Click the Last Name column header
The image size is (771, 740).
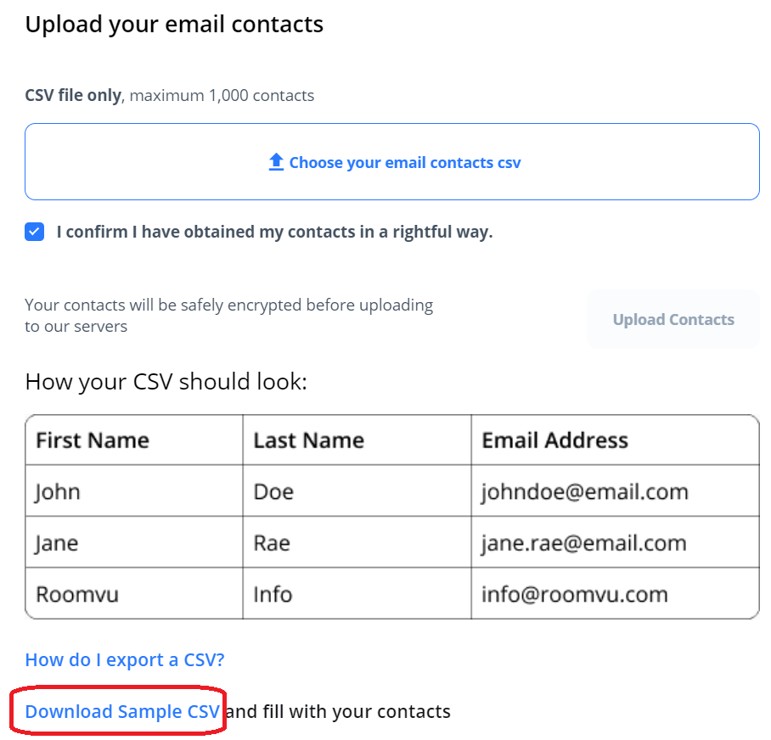[x=309, y=440]
